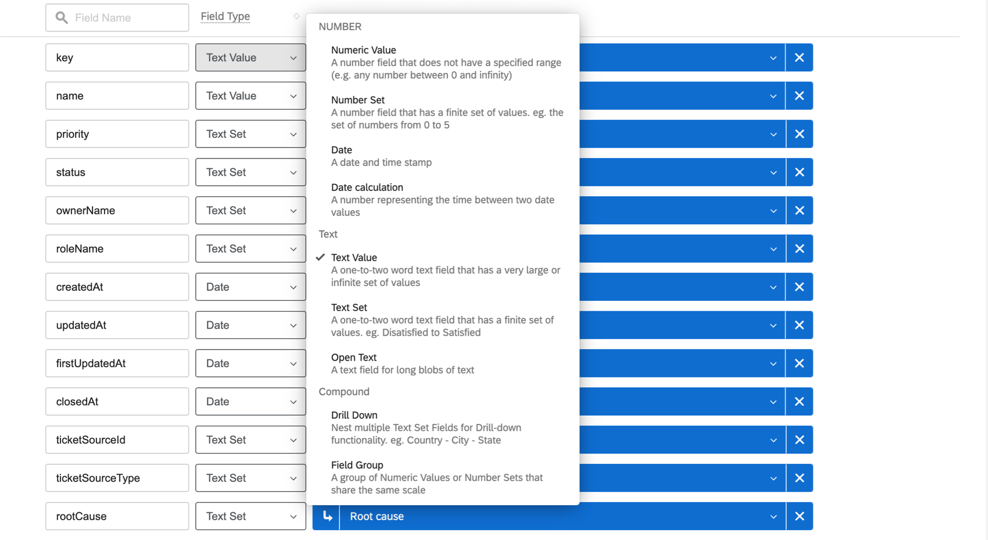988x540 pixels.
Task: Open the ticketSourceType field type dropdown
Action: point(250,477)
